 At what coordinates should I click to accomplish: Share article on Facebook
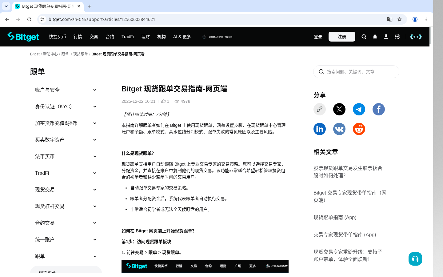pos(379,109)
